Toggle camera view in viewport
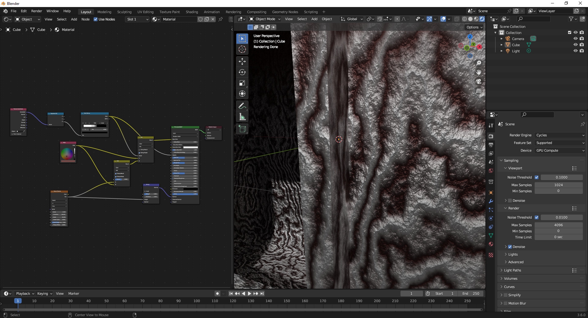Viewport: 588px width, 318px height. coord(478,82)
